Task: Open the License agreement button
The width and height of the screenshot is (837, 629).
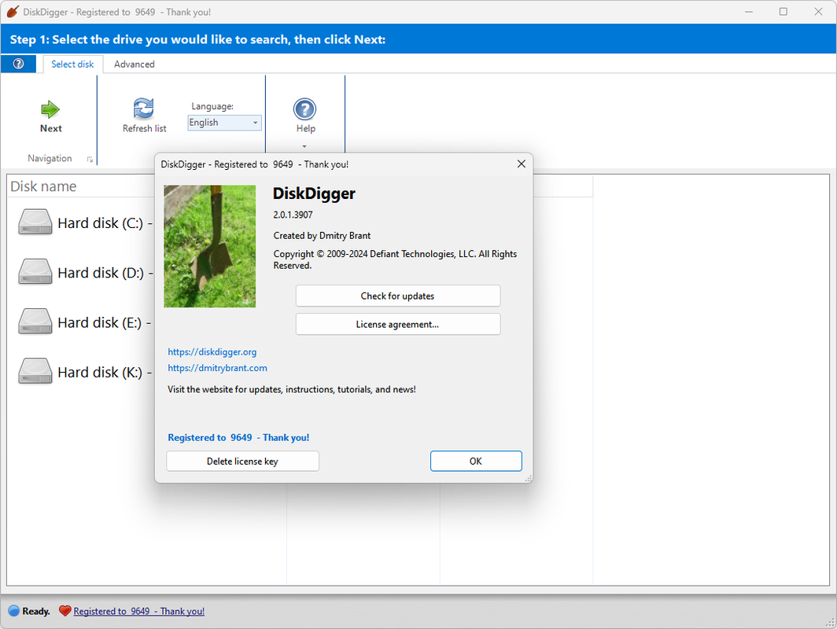Action: tap(398, 325)
